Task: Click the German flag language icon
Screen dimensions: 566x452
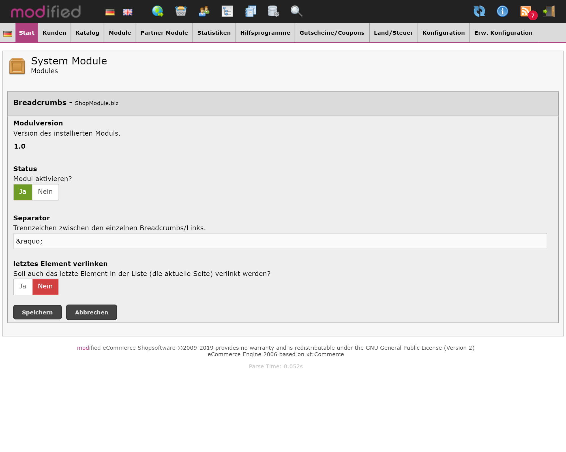Action: 110,12
